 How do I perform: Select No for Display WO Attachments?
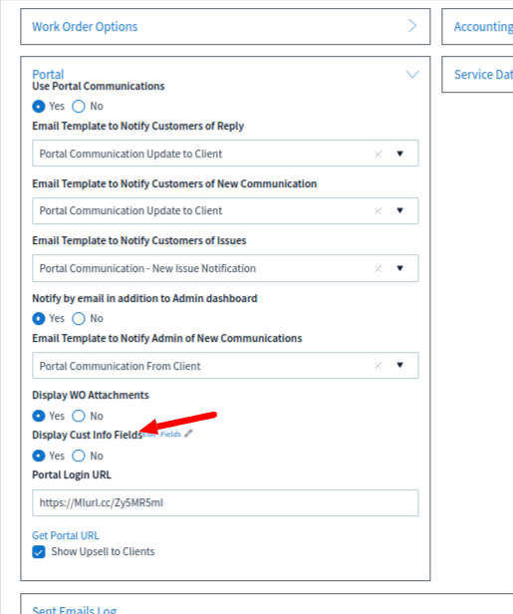(79, 416)
